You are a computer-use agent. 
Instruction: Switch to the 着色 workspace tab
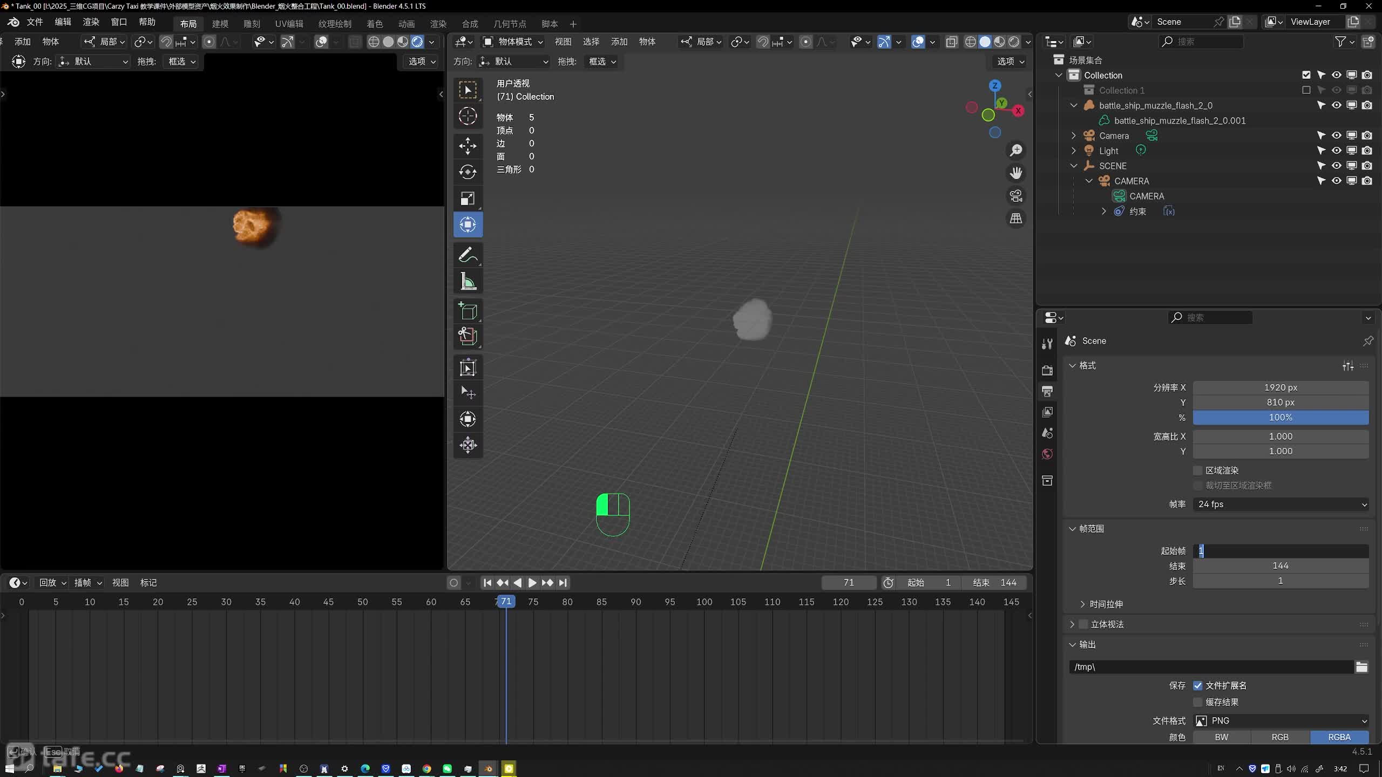click(374, 24)
